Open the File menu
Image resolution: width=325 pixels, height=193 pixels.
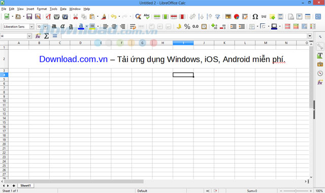tap(4, 9)
